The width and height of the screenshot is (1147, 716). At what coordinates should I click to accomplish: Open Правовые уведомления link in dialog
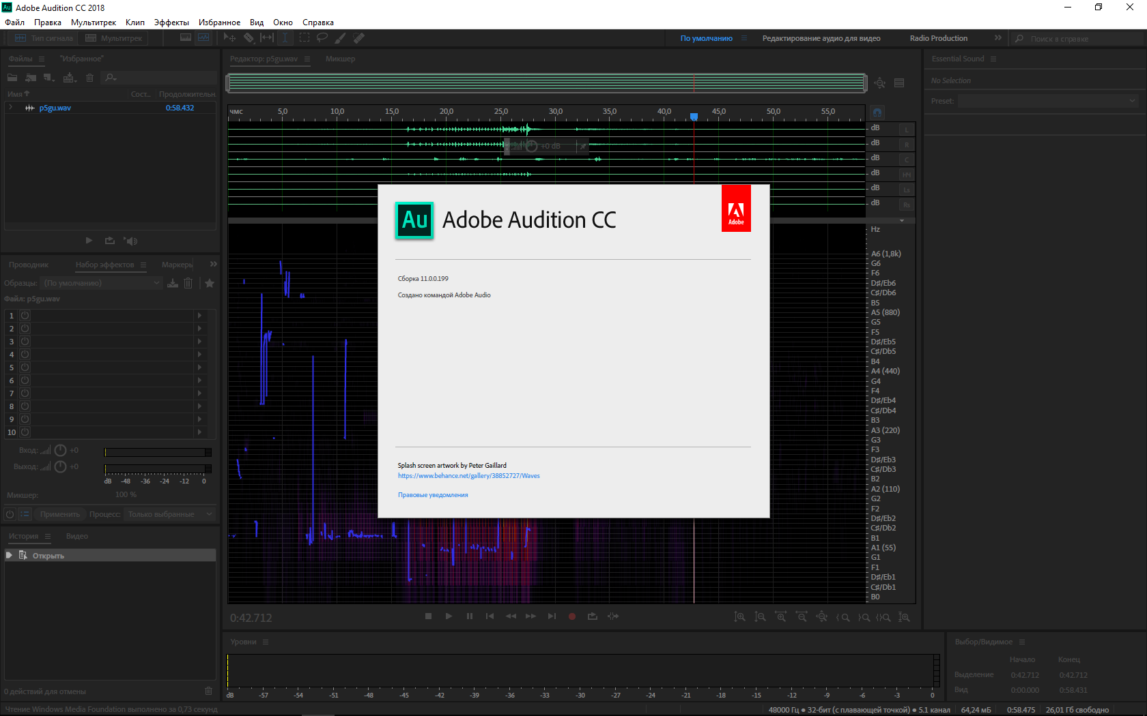[433, 495]
